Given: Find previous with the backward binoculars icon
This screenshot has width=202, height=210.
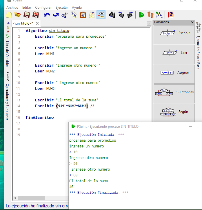Looking at the screenshot, I should click(121, 15).
